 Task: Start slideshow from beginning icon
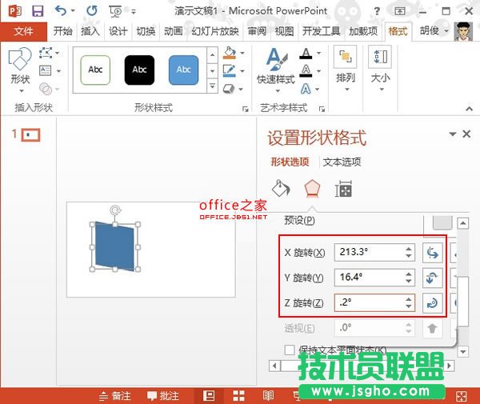tap(115, 12)
